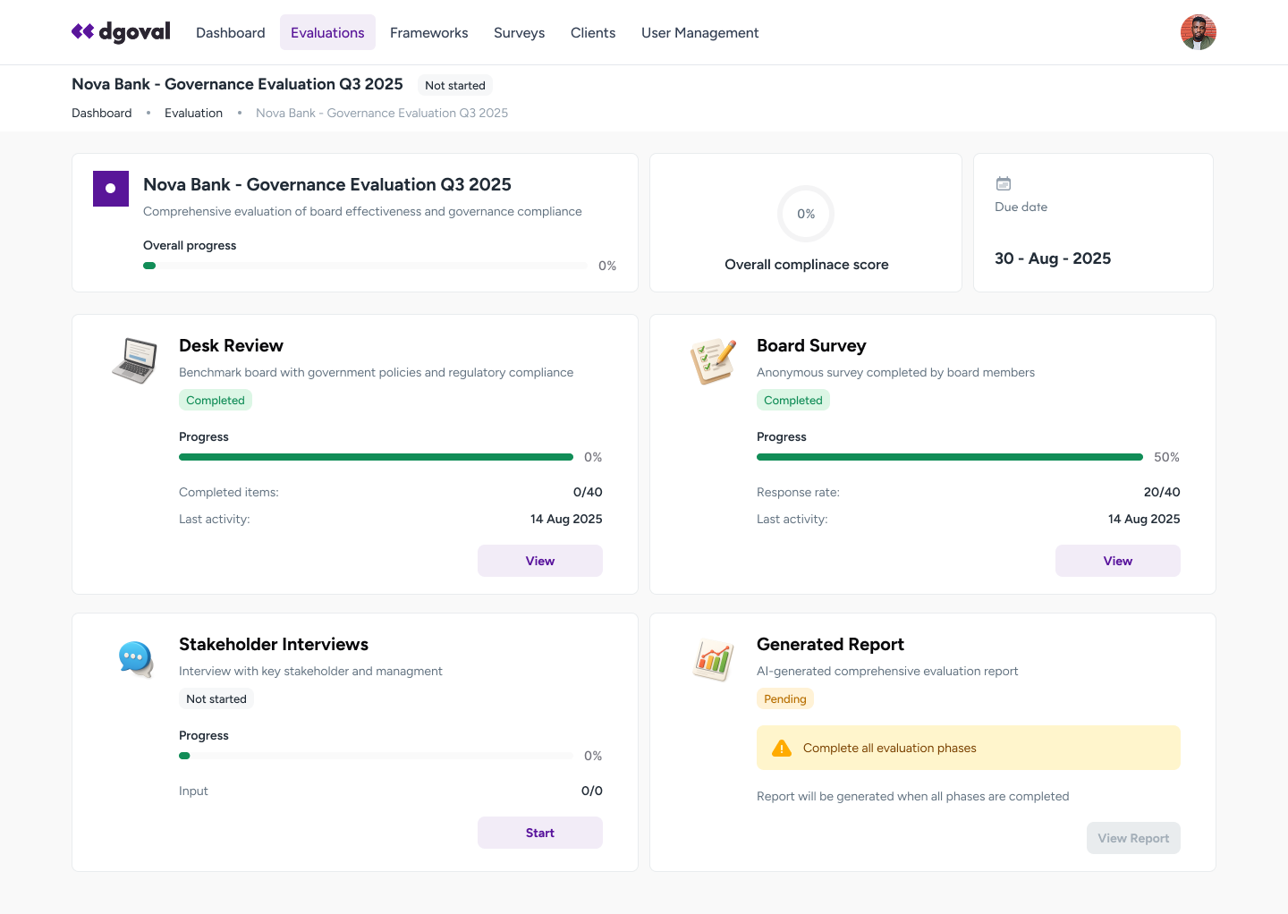Click the due date calendar icon
This screenshot has height=914, width=1288.
(x=1004, y=183)
